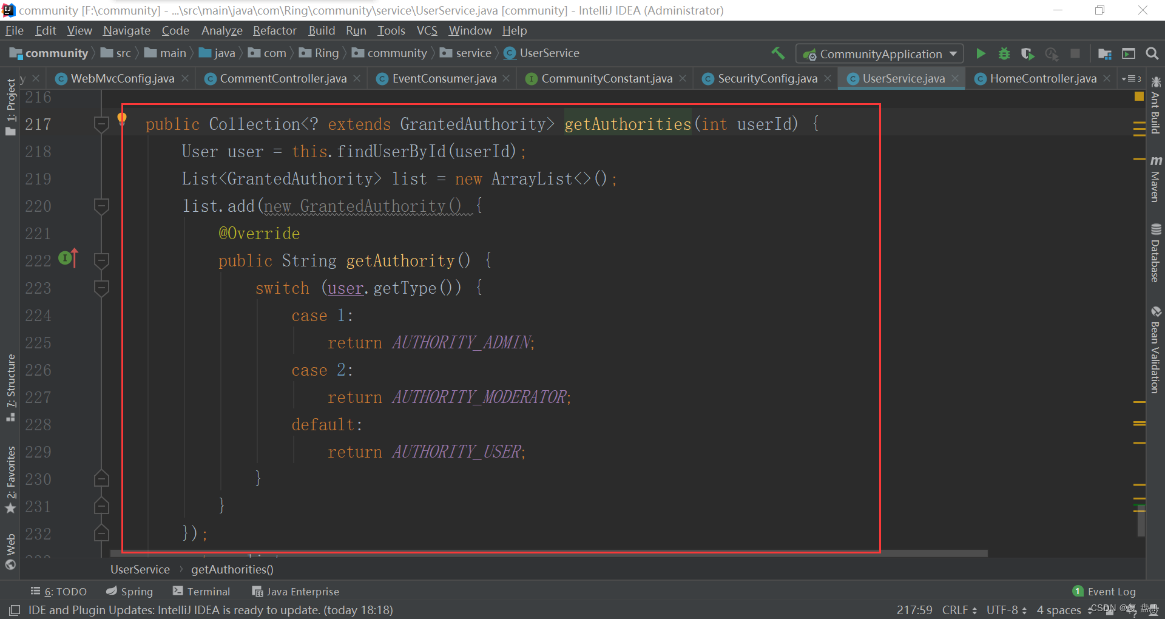Click the intention light bulb on line 217
The width and height of the screenshot is (1165, 619).
[122, 118]
